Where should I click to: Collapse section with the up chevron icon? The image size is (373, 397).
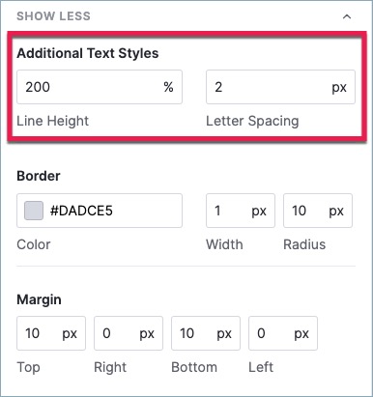pyautogui.click(x=347, y=16)
